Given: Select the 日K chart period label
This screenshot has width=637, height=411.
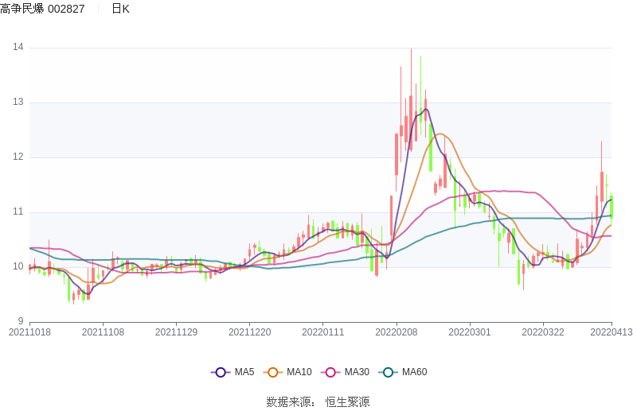Looking at the screenshot, I should (120, 9).
